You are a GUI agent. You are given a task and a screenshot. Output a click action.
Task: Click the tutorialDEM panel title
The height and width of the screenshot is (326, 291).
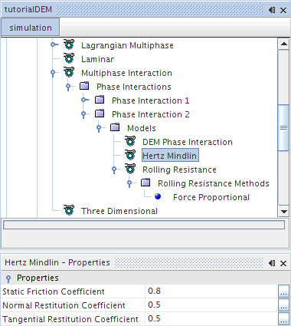[28, 9]
